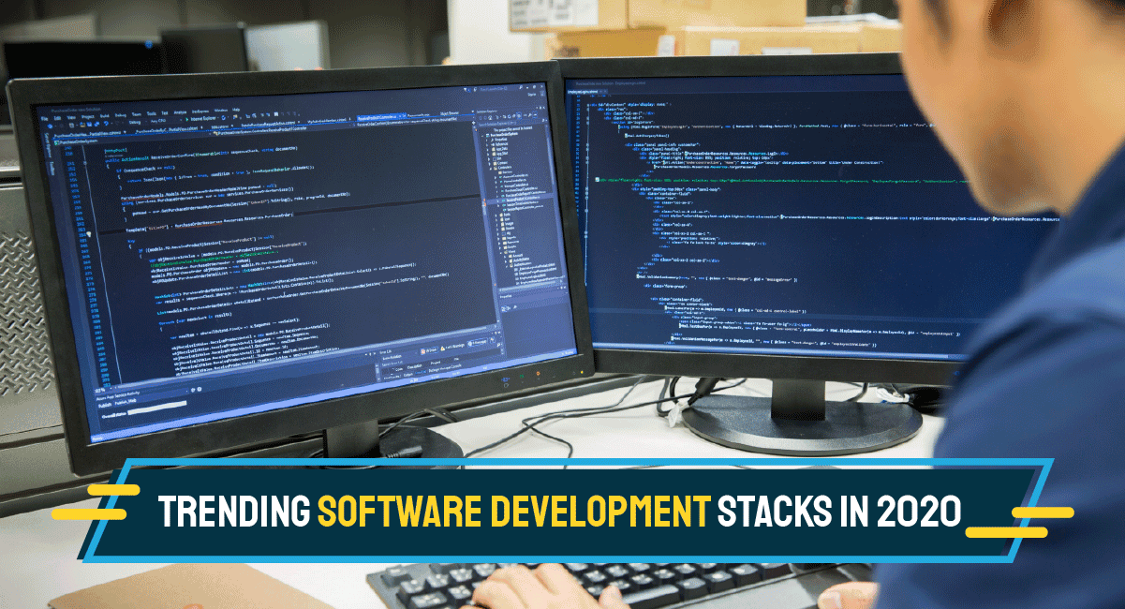Viewport: 1125px width, 609px height.
Task: Open the Project menu
Action: click(88, 116)
